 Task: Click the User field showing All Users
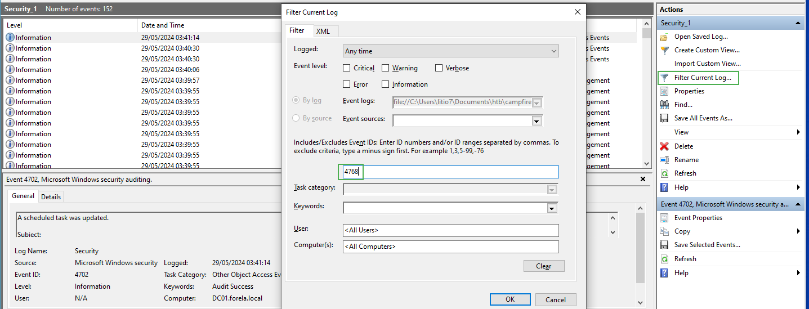click(x=451, y=230)
